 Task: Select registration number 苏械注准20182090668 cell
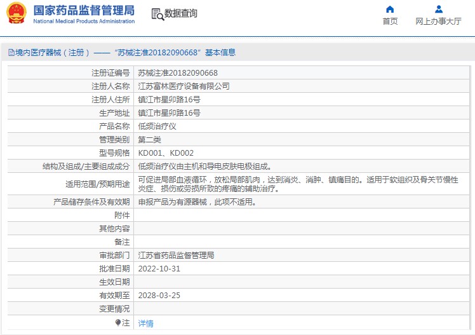pyautogui.click(x=178, y=73)
